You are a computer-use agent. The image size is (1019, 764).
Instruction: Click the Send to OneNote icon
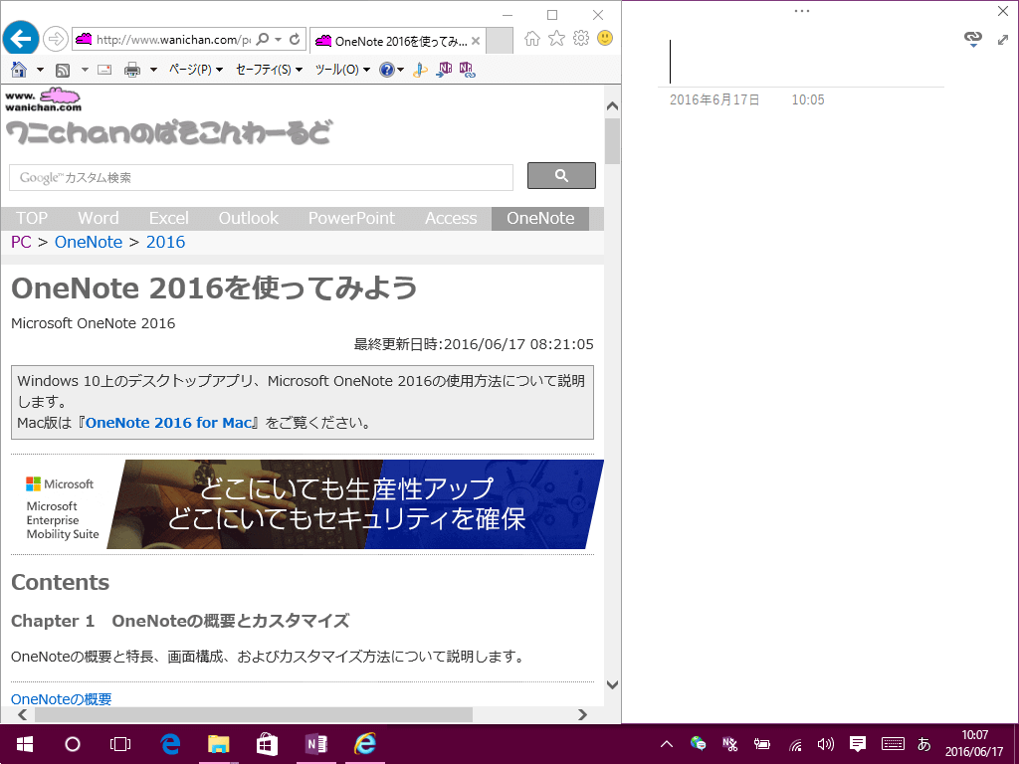tap(444, 70)
